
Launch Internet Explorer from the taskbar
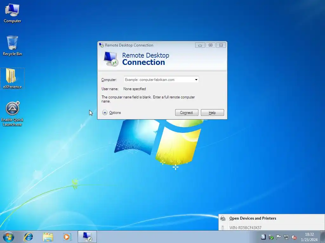(x=28, y=237)
